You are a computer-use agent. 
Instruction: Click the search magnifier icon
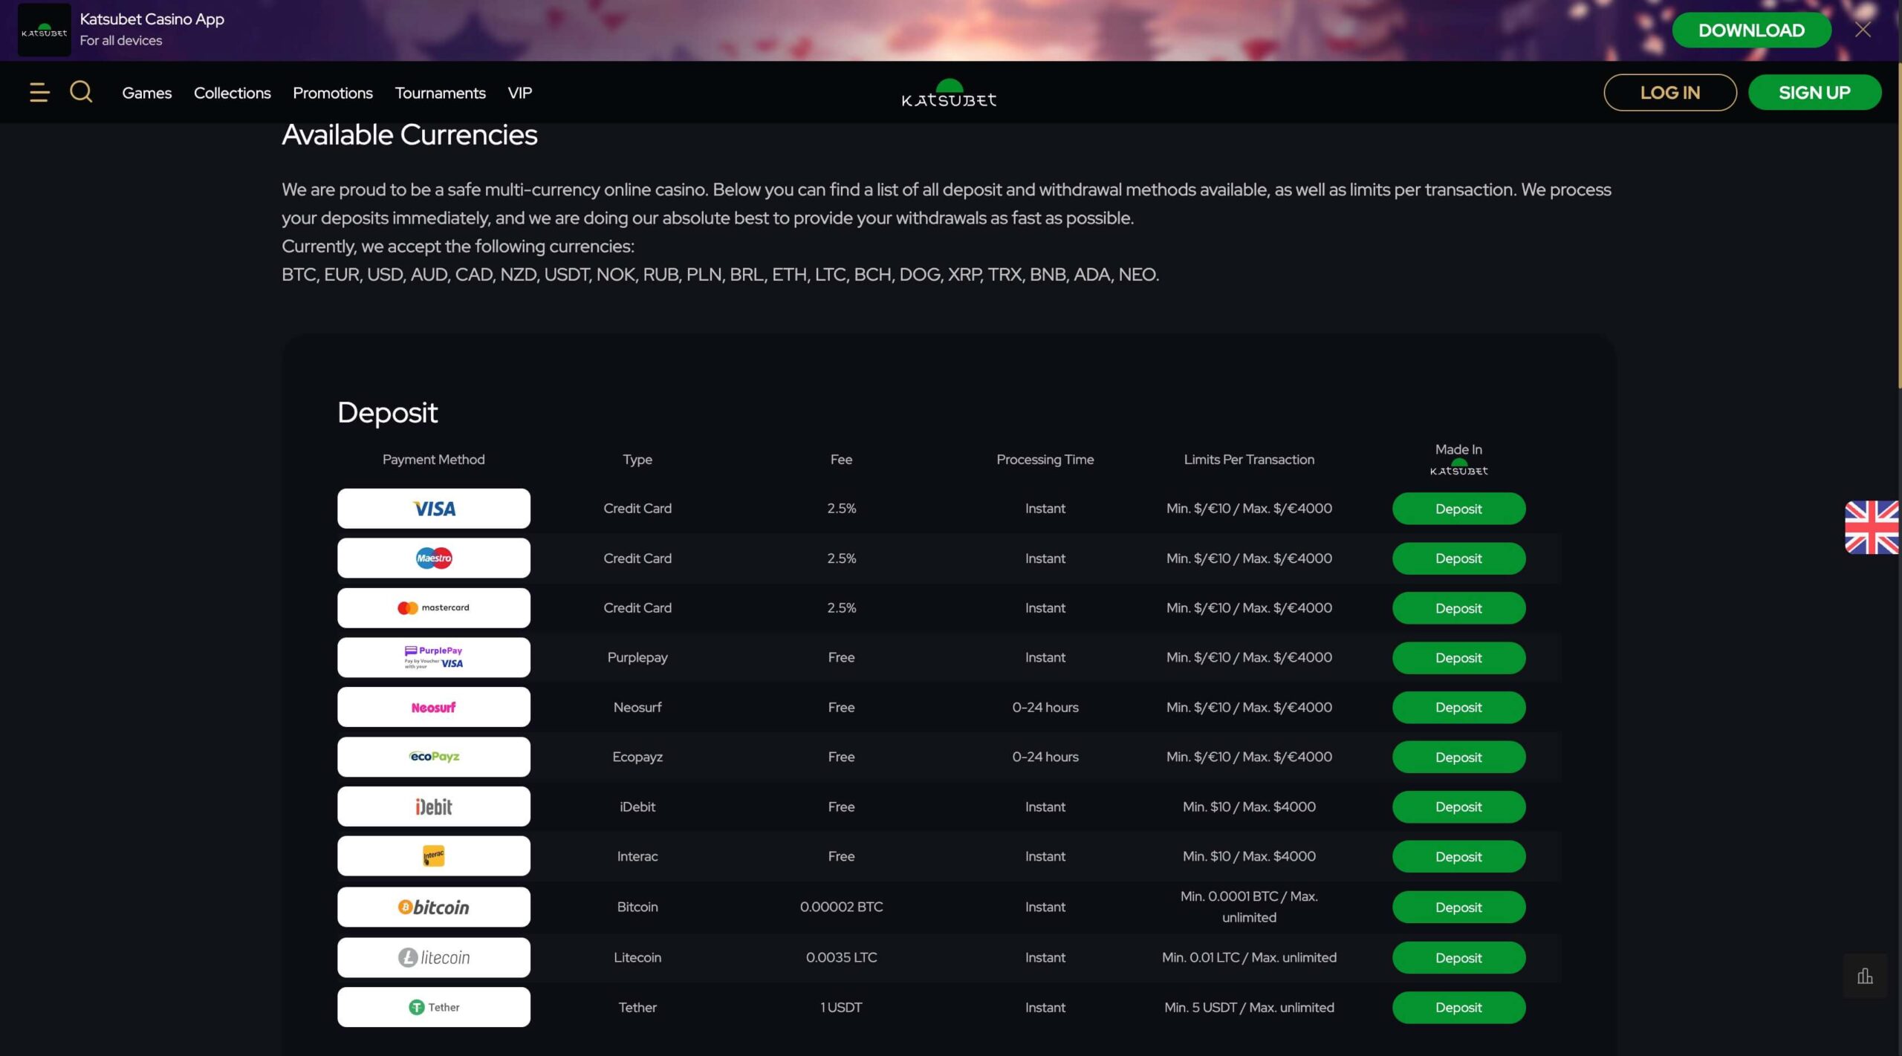tap(81, 92)
